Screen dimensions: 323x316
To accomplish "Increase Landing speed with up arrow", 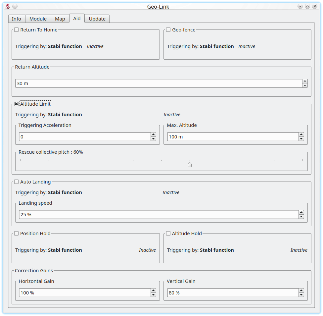I will (301, 212).
